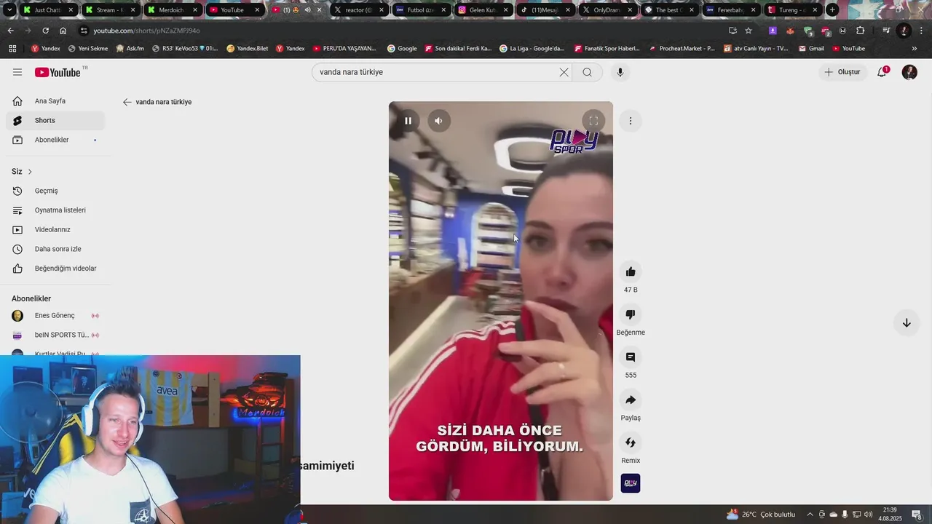Image resolution: width=932 pixels, height=524 pixels.
Task: Open the Play Spor channel avatar
Action: tap(631, 483)
